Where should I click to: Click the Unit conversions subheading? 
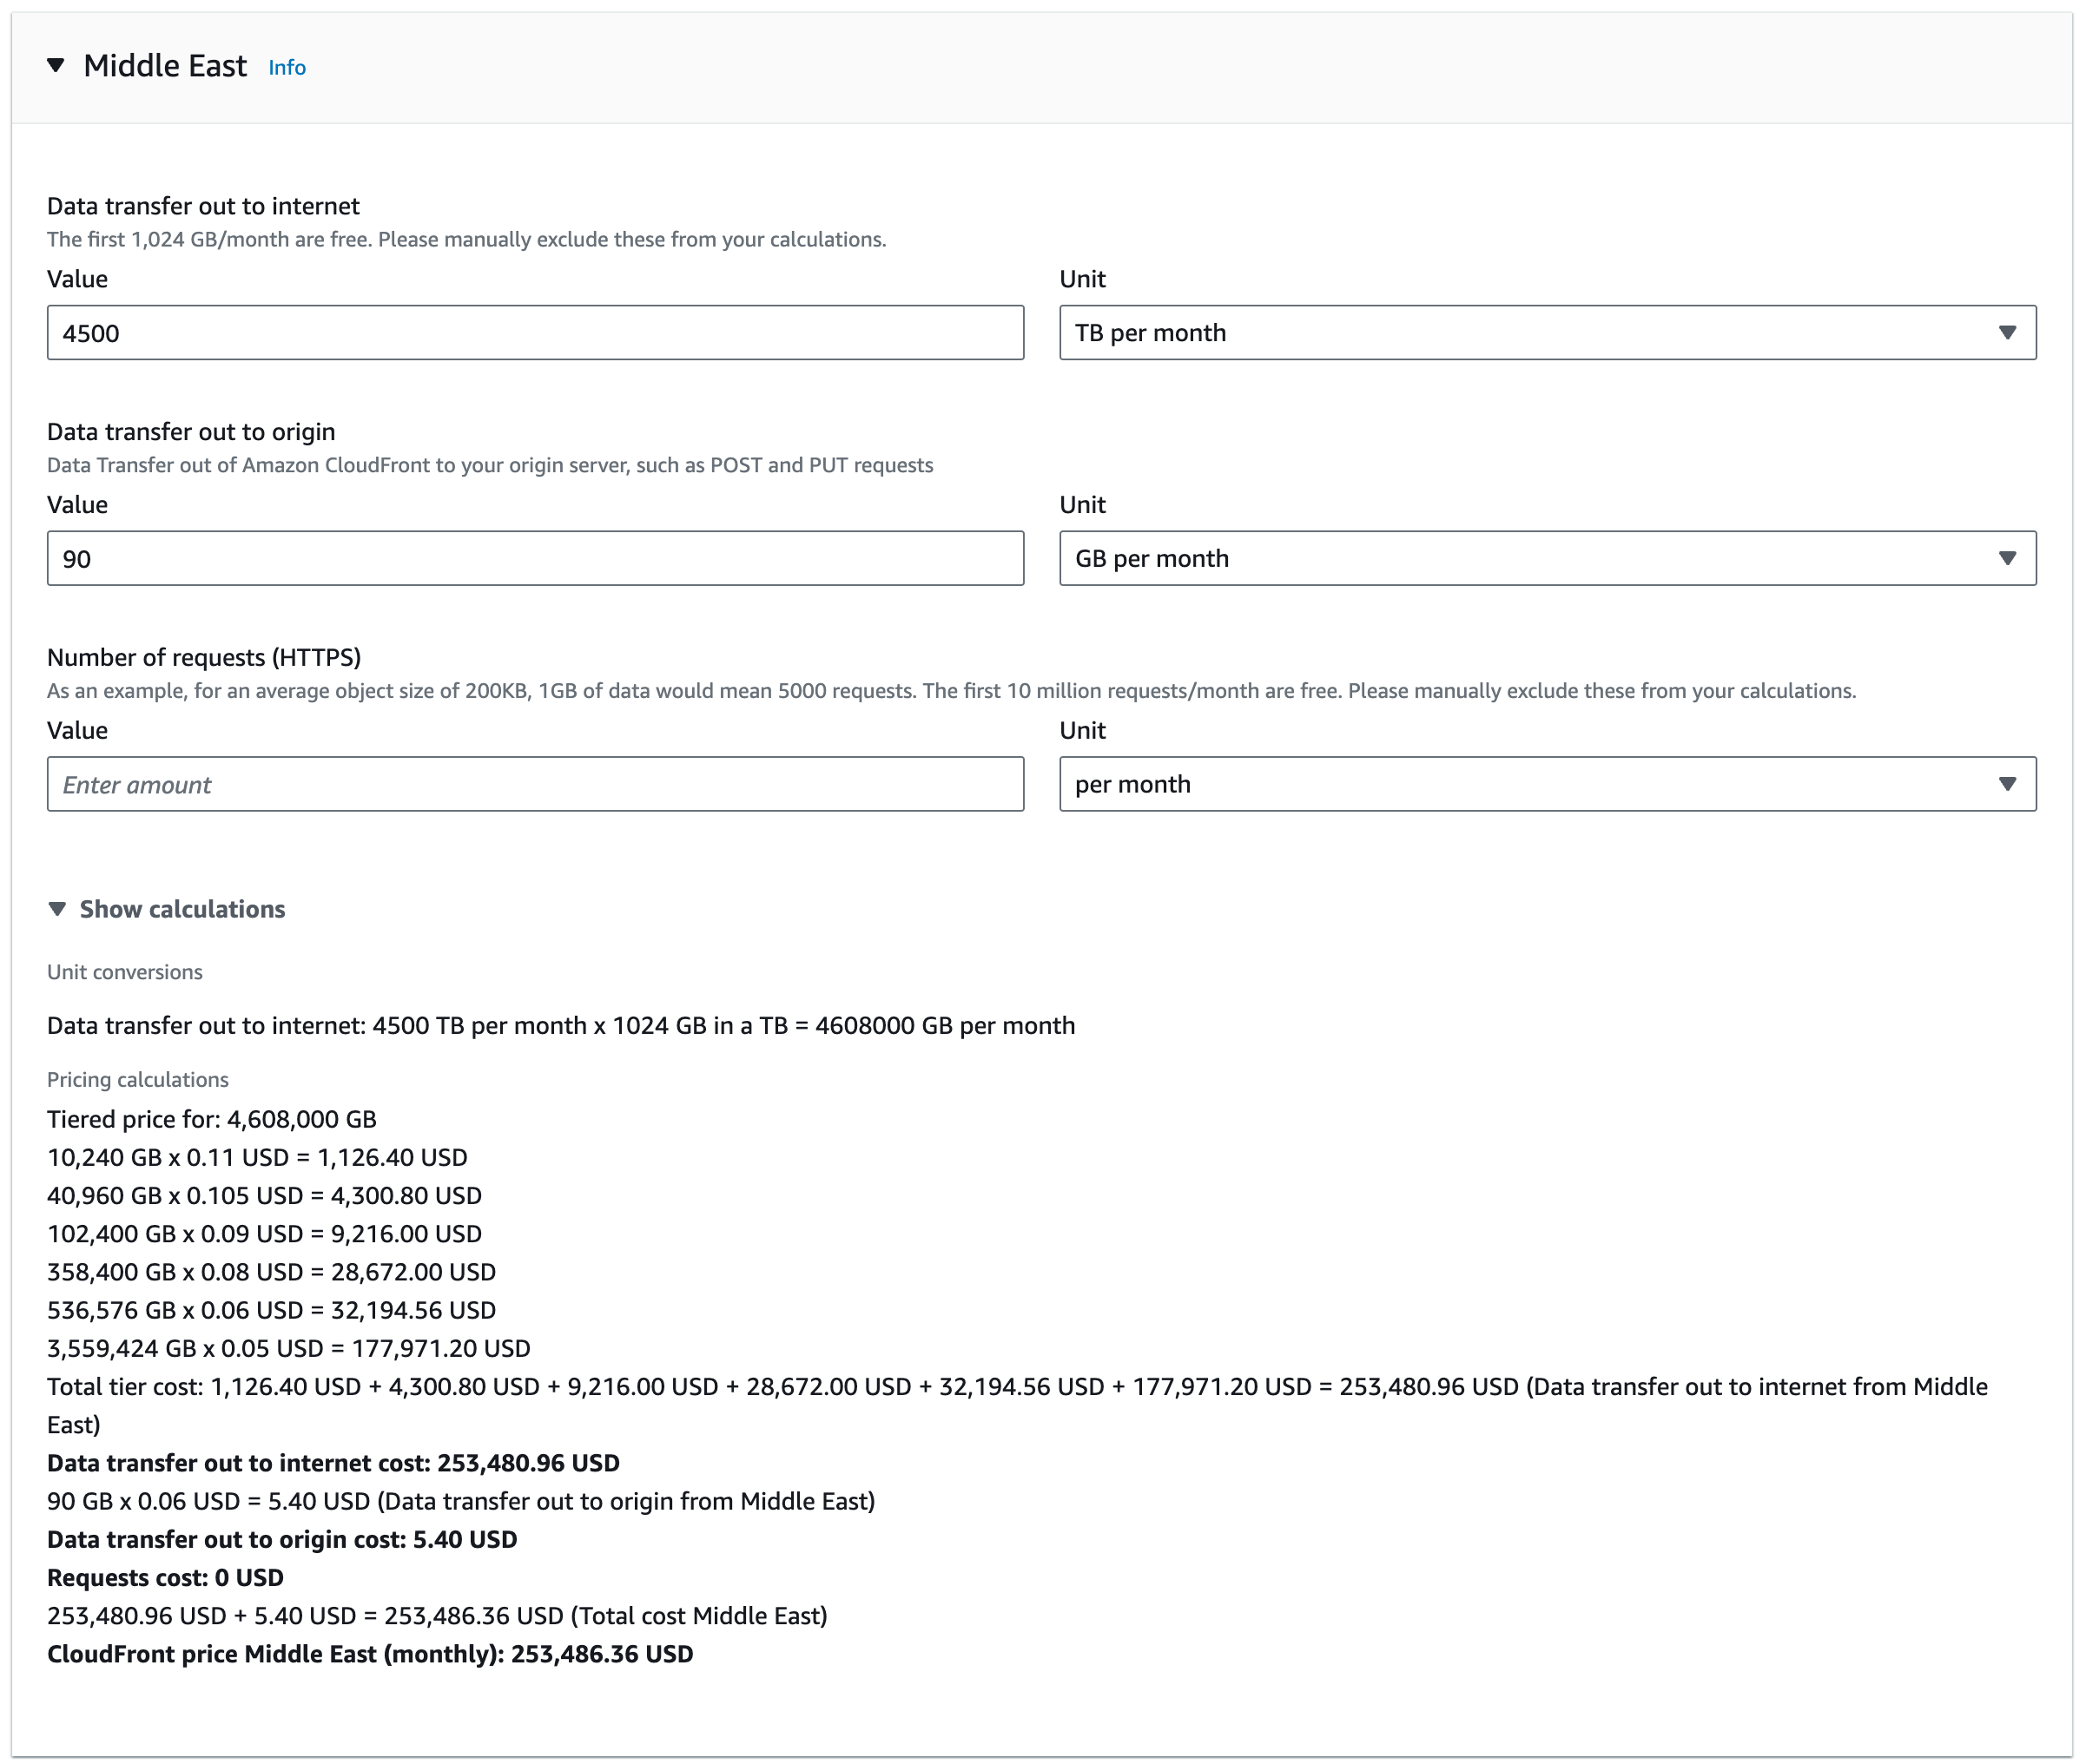(x=125, y=972)
